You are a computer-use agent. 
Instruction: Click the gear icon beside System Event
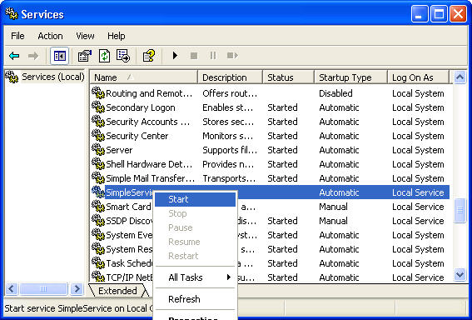[98, 234]
